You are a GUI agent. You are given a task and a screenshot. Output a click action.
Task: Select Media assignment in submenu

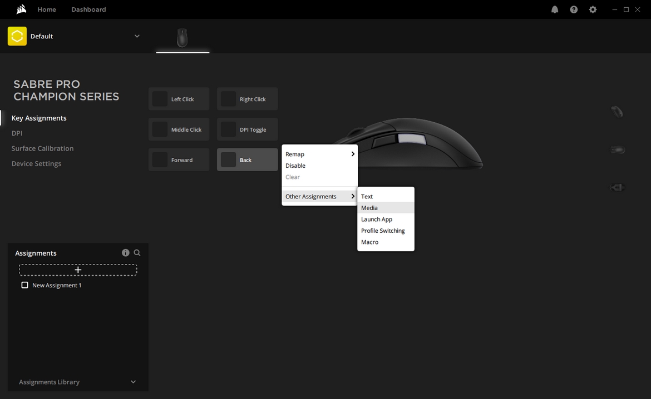(x=386, y=208)
